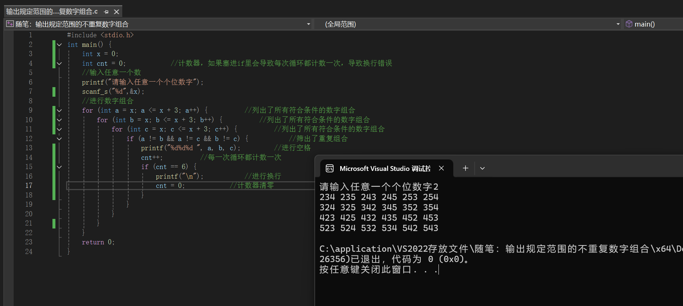
Task: Click line number 1 in the gutter
Action: [x=30, y=35]
